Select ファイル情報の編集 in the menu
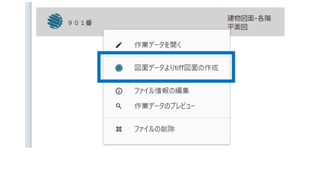This screenshot has width=331, height=170. pos(167,91)
